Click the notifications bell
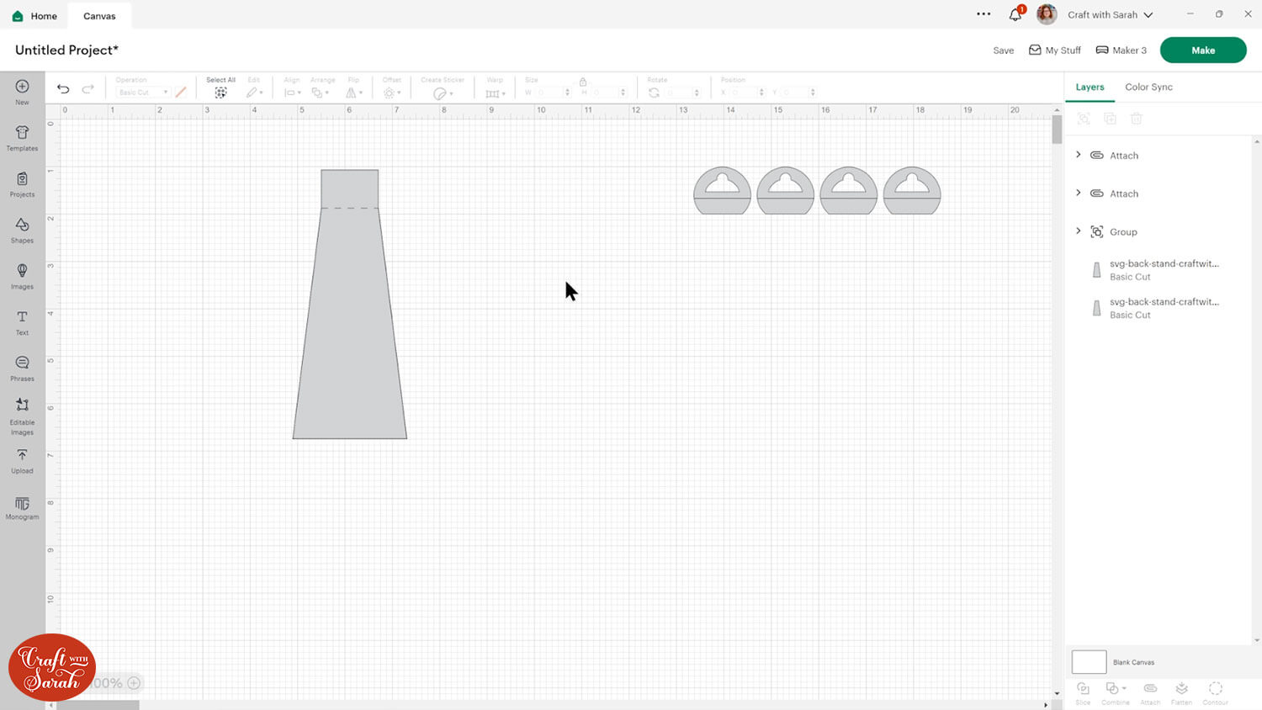This screenshot has width=1262, height=710. (1015, 14)
